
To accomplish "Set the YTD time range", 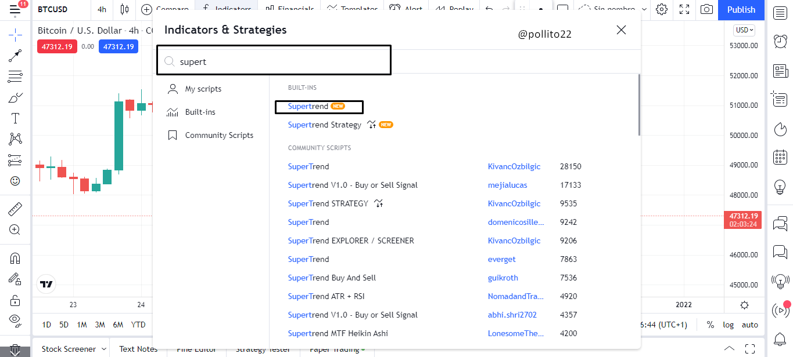I will tap(138, 325).
